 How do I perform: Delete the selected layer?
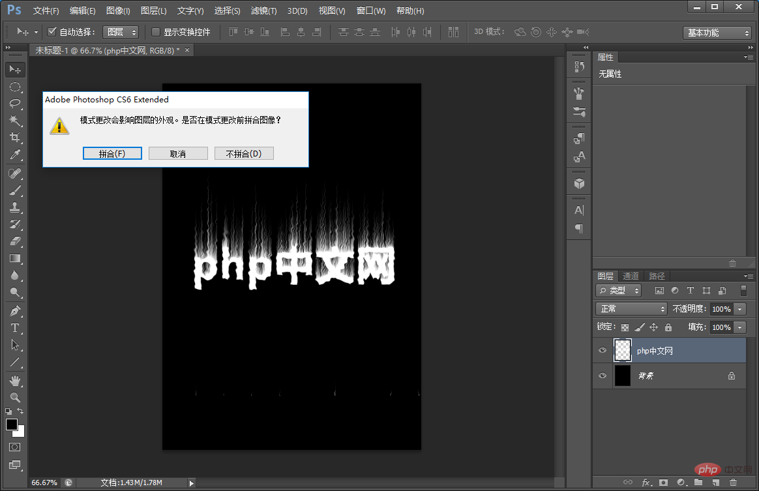click(x=734, y=483)
